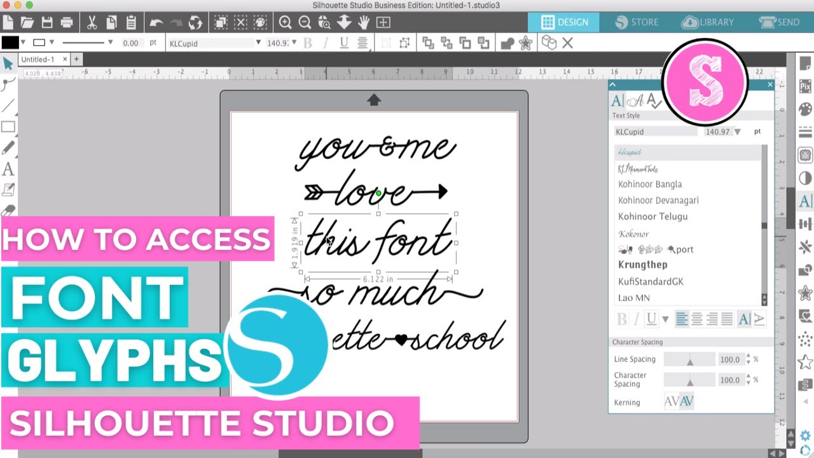This screenshot has height=458, width=814.
Task: Choose KufiStandardGK font from list
Action: coord(651,281)
